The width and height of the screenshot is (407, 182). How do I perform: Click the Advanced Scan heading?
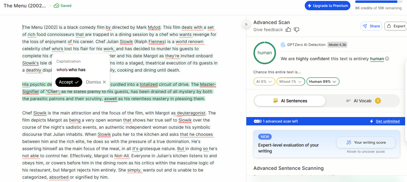tap(272, 23)
